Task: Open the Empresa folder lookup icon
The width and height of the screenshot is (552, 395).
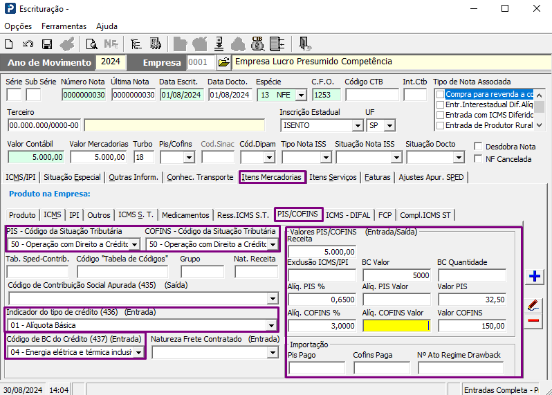Action: click(x=223, y=62)
